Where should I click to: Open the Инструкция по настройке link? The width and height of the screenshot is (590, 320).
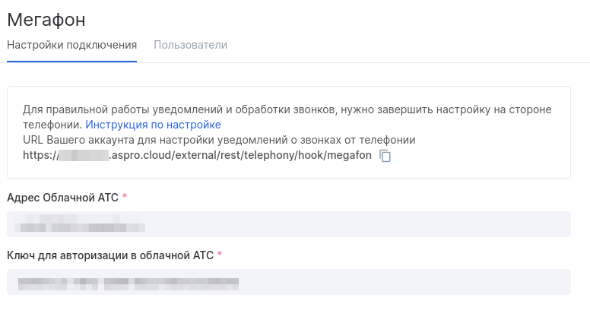click(x=153, y=125)
